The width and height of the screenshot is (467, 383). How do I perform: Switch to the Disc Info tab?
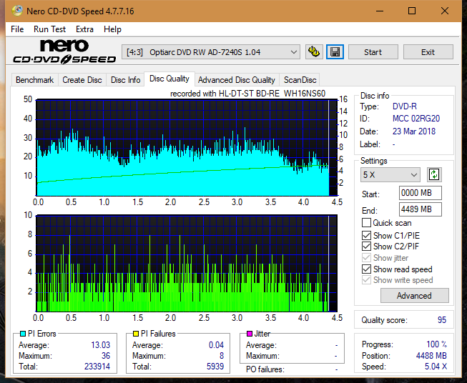125,80
